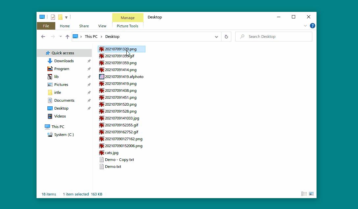Switch to Details view in status bar
Viewport: 358px width, 209px height.
tap(304, 194)
